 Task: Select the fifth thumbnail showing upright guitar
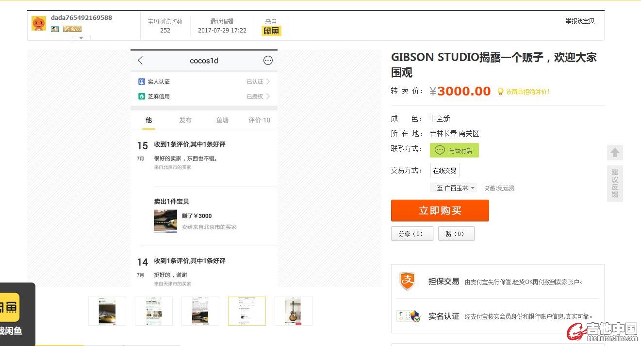(x=294, y=311)
